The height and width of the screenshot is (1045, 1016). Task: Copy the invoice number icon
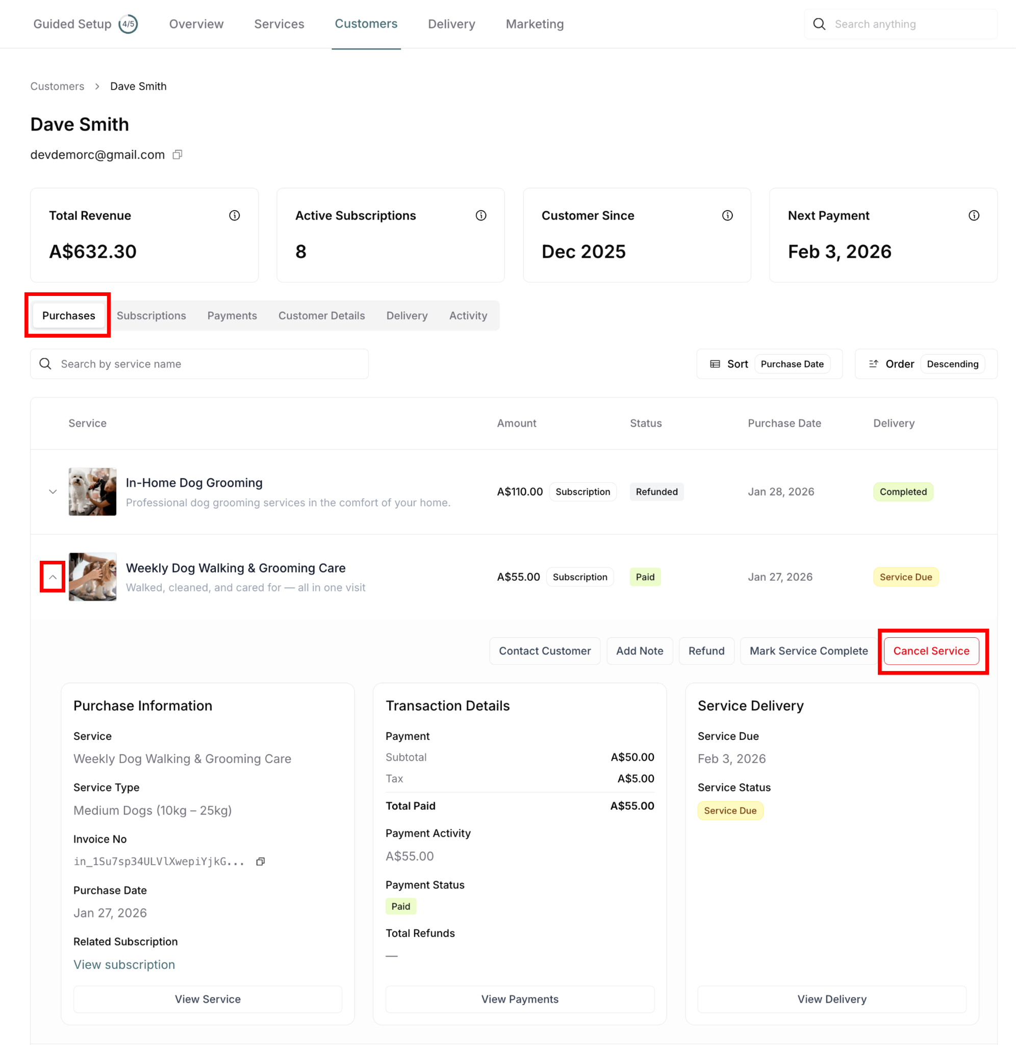tap(261, 861)
